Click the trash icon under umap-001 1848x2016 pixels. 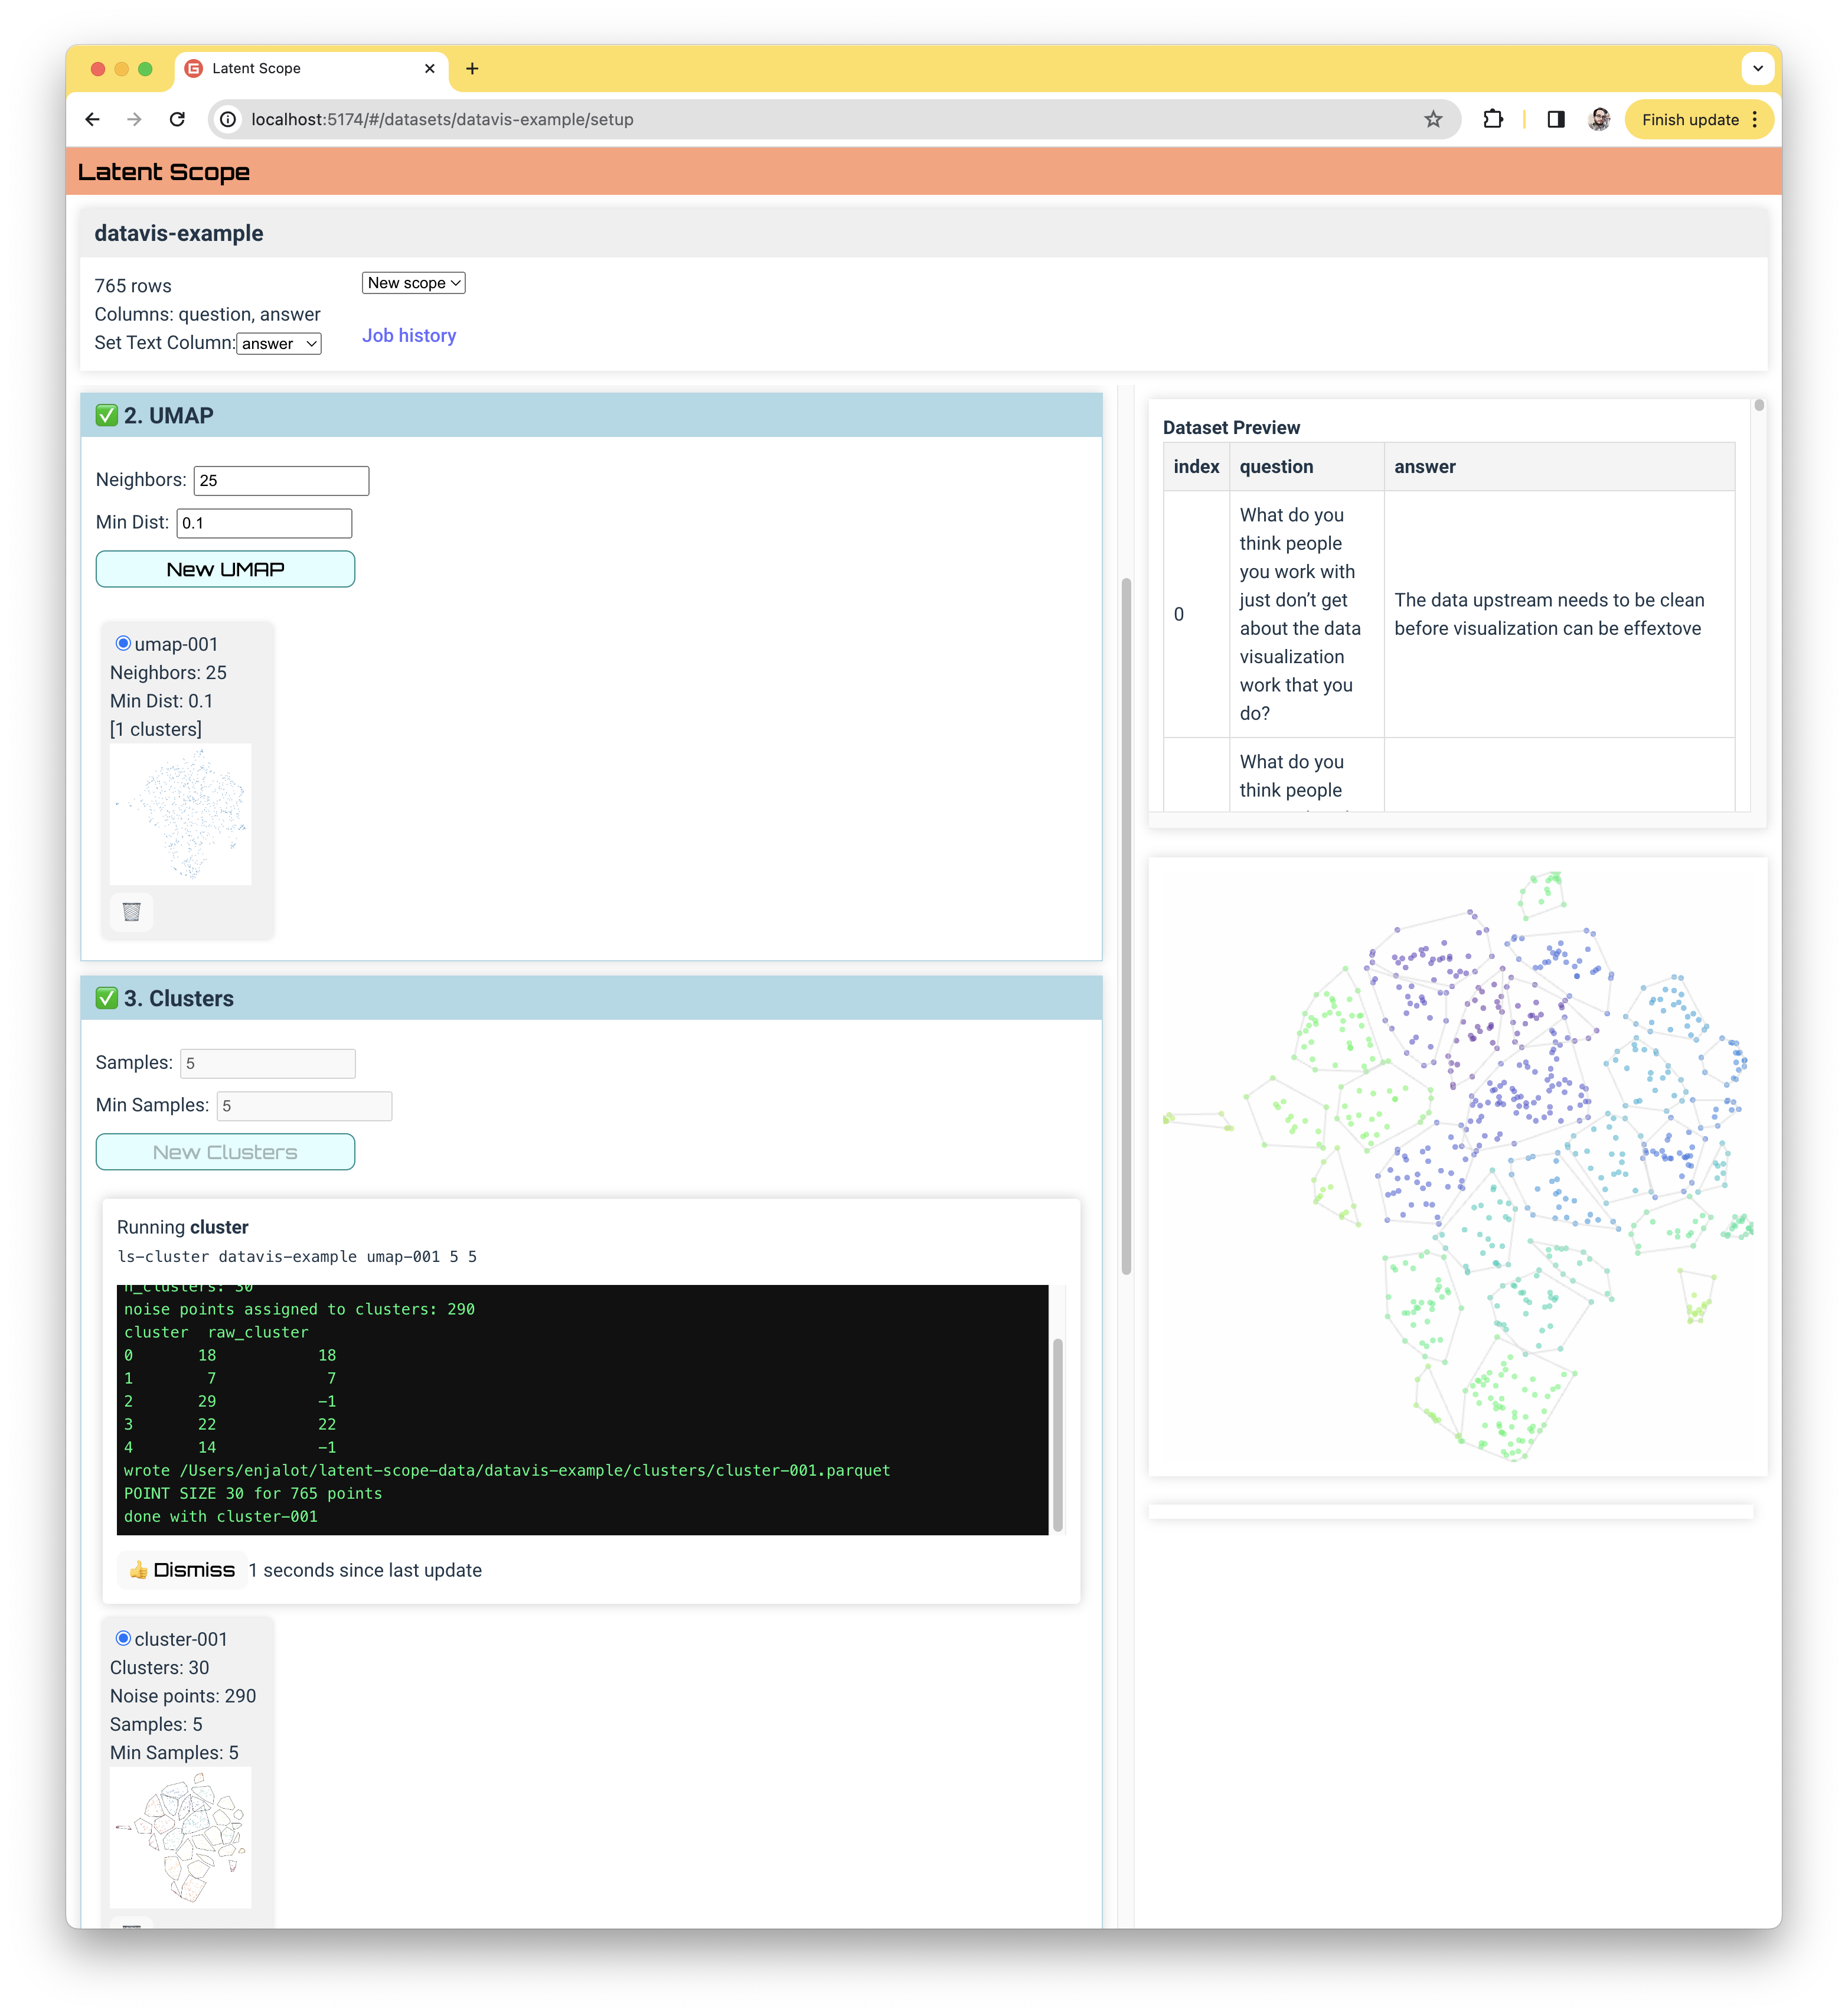pyautogui.click(x=131, y=911)
